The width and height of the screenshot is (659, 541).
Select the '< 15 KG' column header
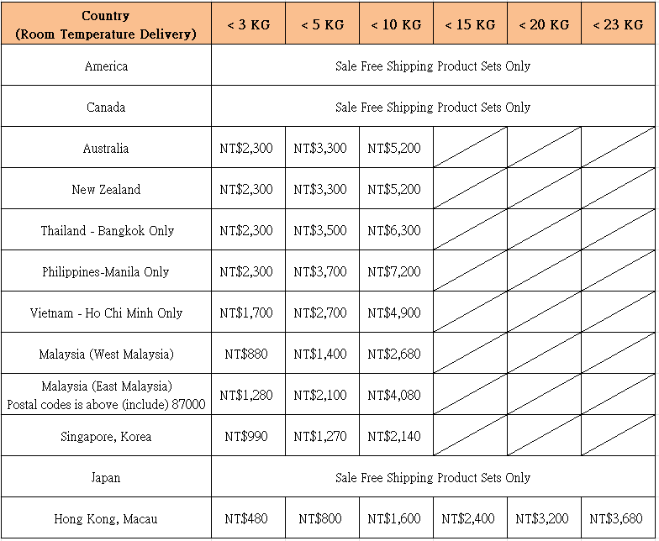click(x=471, y=24)
